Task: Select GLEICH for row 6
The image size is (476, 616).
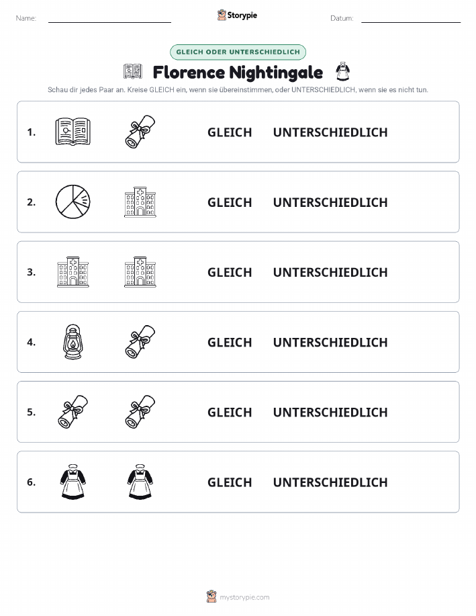Action: coord(230,482)
